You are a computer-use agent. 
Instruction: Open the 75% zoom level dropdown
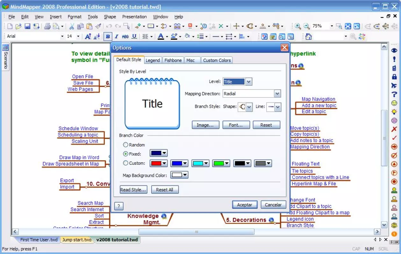(x=332, y=26)
